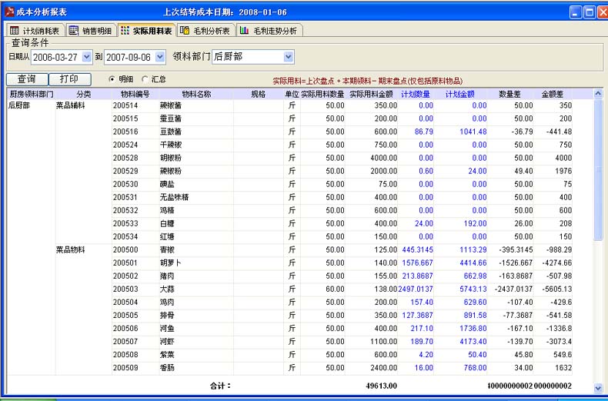Click the 毛利分析表 tab icon

pyautogui.click(x=185, y=31)
